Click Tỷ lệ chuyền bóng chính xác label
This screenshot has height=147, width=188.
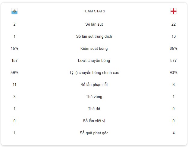(x=94, y=72)
